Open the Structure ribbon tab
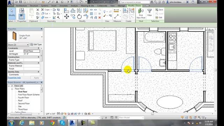 tap(34, 6)
